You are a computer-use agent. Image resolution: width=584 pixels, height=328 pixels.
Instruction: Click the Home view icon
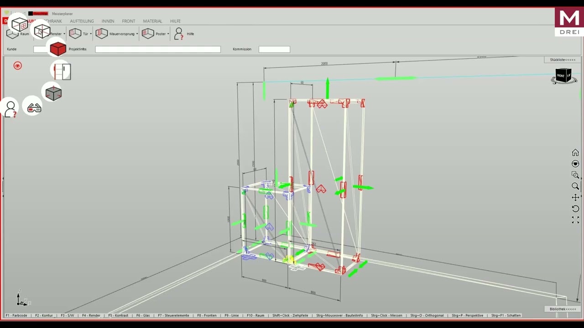575,153
